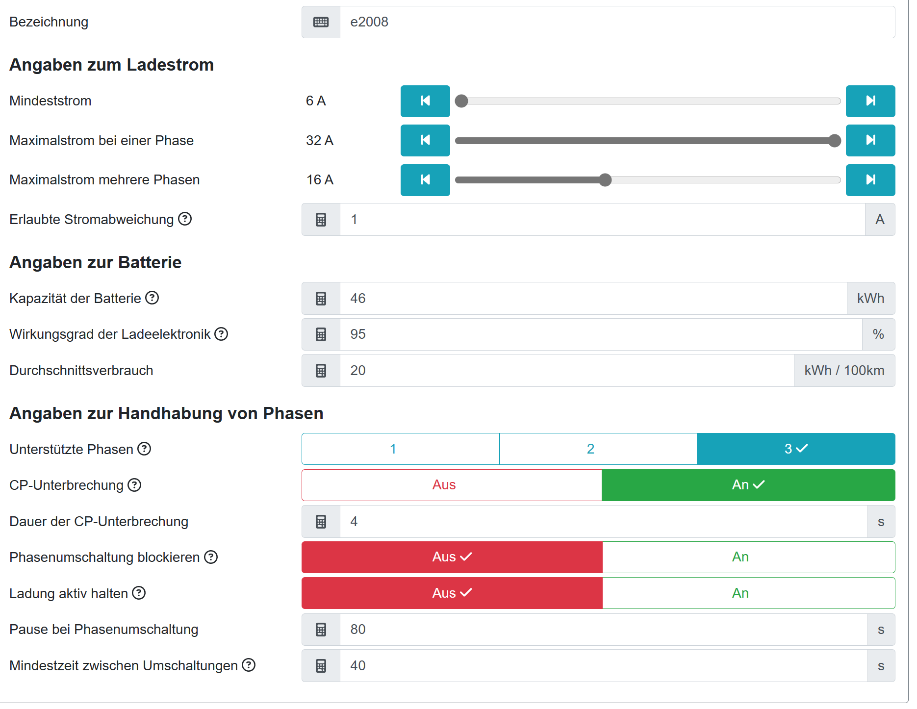Show help for Ladung aktiv halten
The image size is (917, 709).
tap(139, 593)
